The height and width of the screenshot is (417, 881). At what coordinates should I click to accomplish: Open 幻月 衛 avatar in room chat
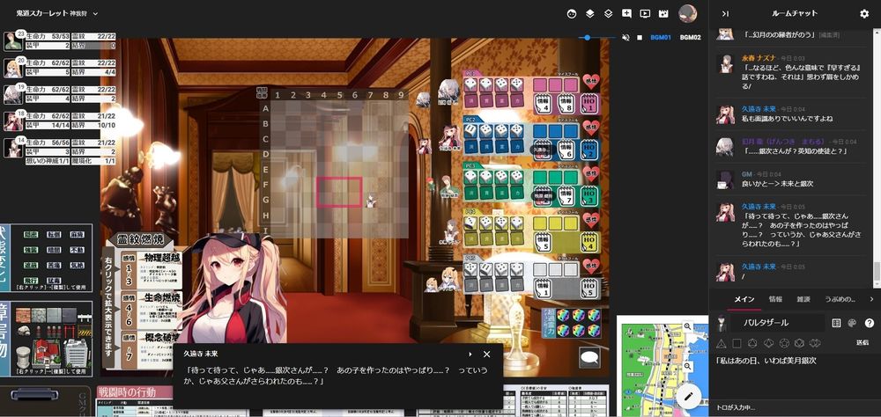tap(725, 147)
